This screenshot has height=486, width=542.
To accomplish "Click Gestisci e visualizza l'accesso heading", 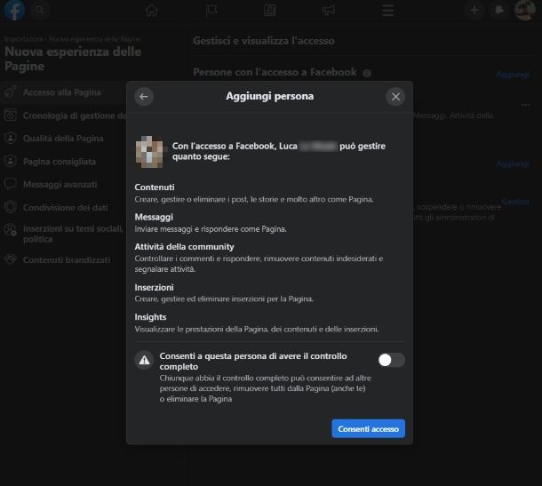I will (x=263, y=41).
